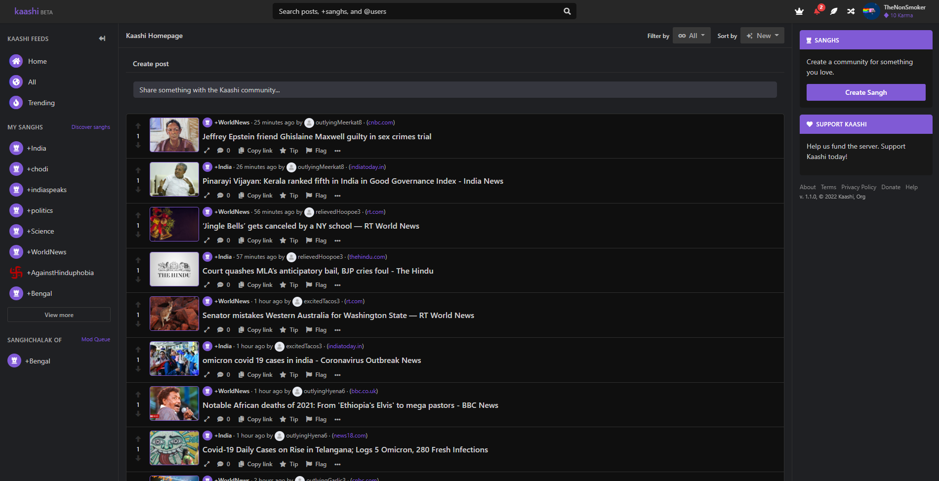
Task: Click the Trending flame icon
Action: tap(16, 103)
